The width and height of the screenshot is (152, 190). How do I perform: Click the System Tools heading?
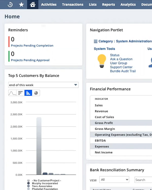pos(104,49)
